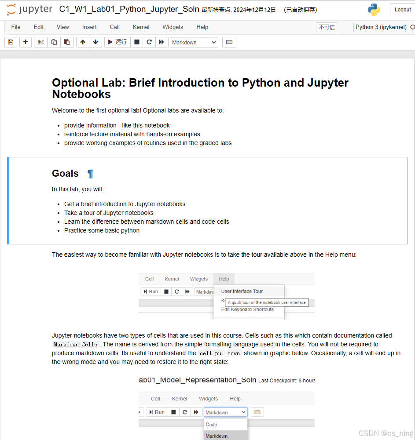Screen dimensions: 415x440
Task: Open the command palette keyboard icon
Action: tap(229, 42)
